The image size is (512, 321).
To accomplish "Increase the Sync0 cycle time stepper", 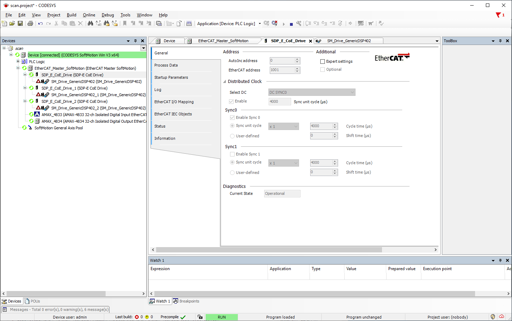I will point(335,124).
